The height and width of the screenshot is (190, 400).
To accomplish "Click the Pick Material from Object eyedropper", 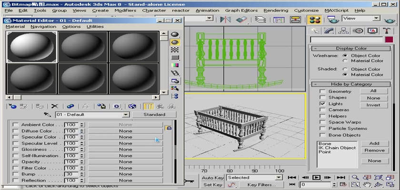I will coord(48,114).
